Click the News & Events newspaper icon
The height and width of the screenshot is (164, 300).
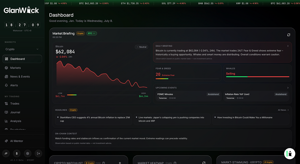(x=6, y=77)
